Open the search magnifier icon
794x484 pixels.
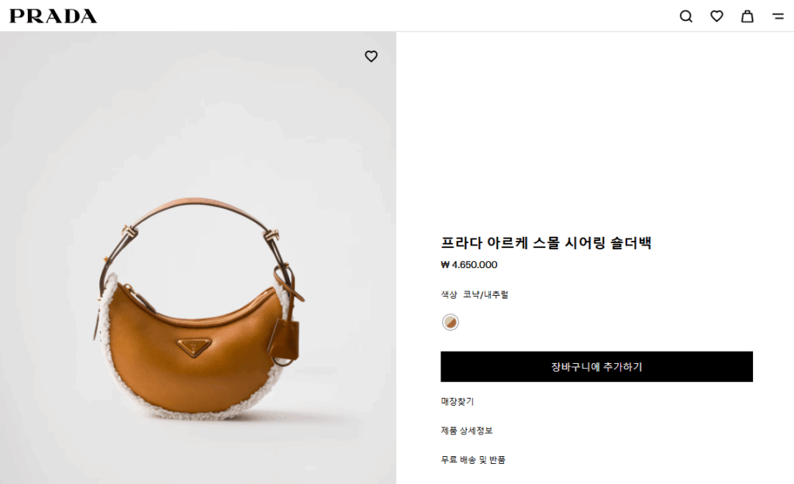tap(685, 16)
